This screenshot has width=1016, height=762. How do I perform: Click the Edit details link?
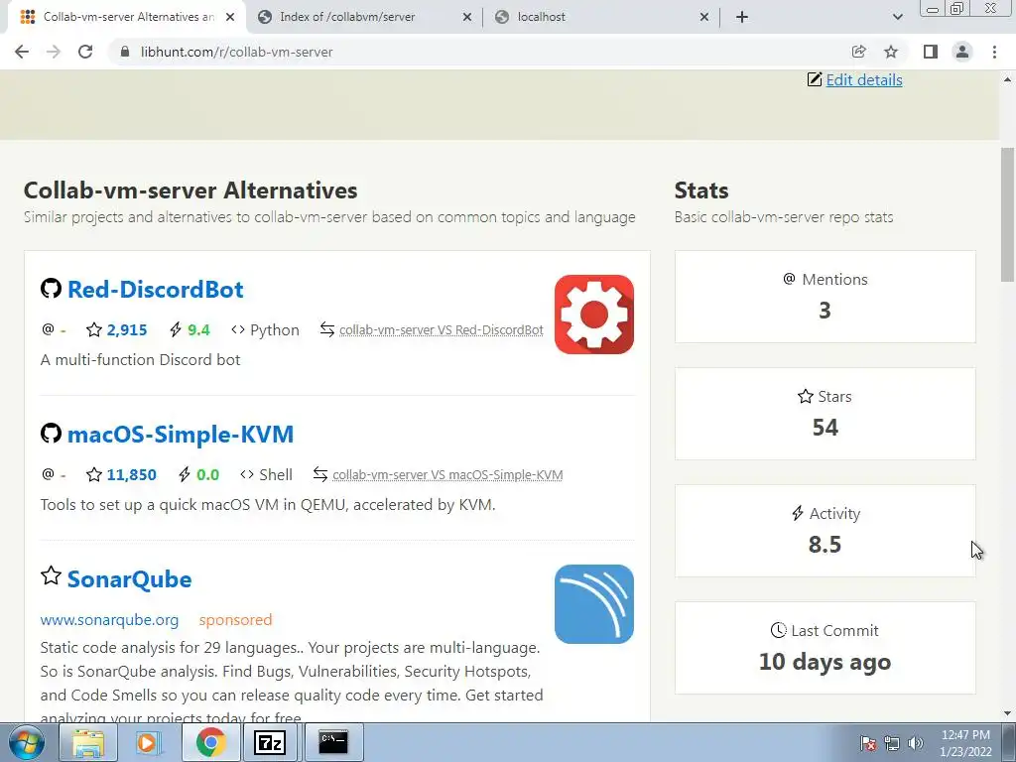(x=864, y=79)
